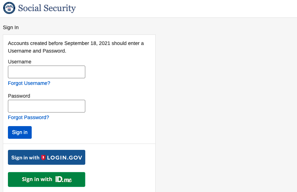
Task: Submit with the blue Sign in button
Action: (x=20, y=132)
